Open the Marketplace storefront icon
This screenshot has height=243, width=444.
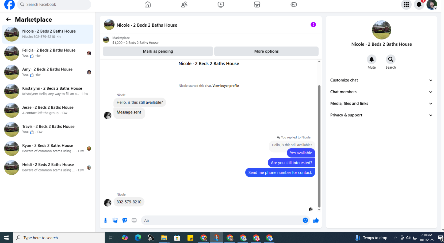(257, 5)
